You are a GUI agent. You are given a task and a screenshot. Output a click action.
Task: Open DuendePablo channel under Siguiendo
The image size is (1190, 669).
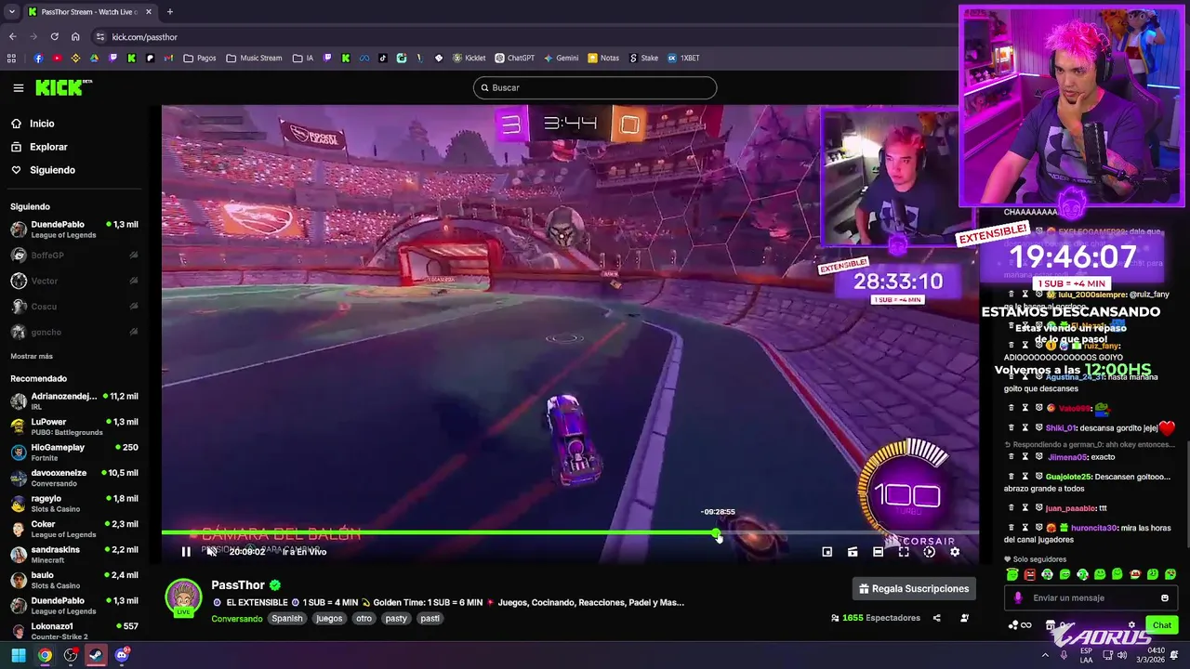tap(74, 230)
